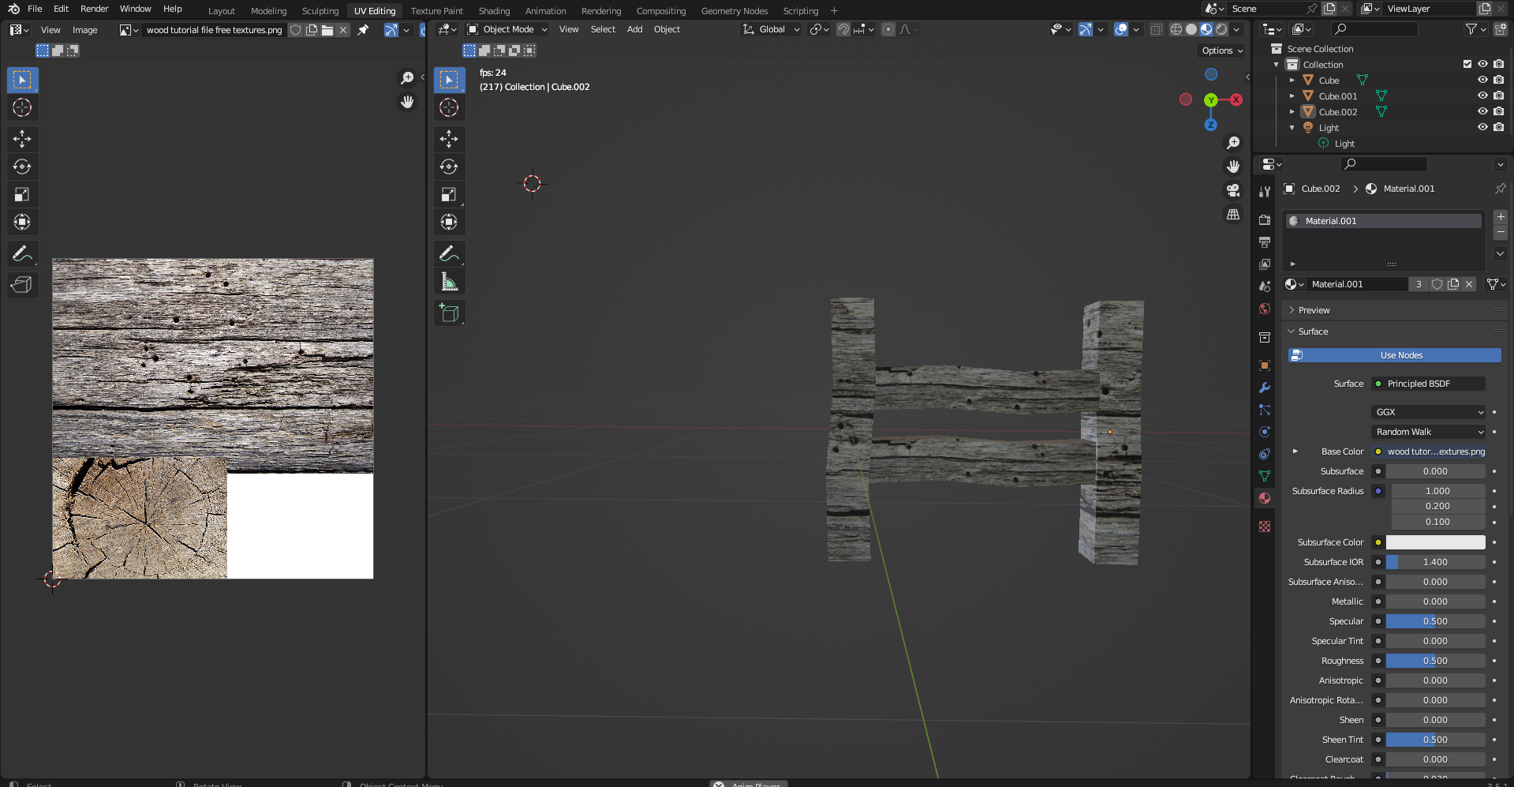Toggle the Collection exclude checkbox
Screen dimensions: 1514x787
click(x=1467, y=64)
